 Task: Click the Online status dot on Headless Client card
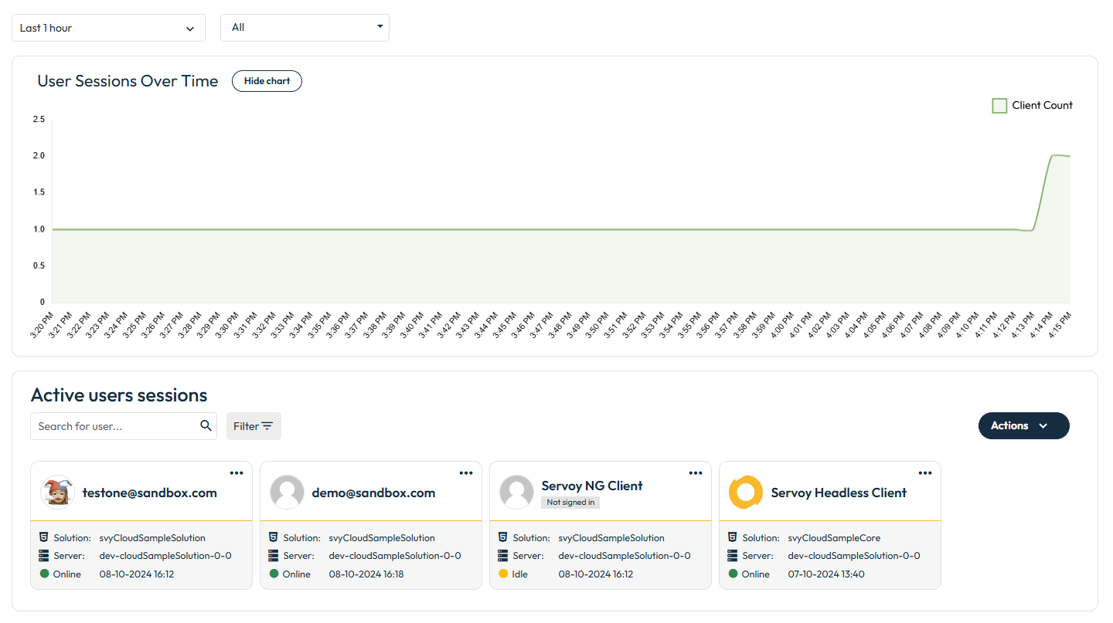tap(733, 574)
